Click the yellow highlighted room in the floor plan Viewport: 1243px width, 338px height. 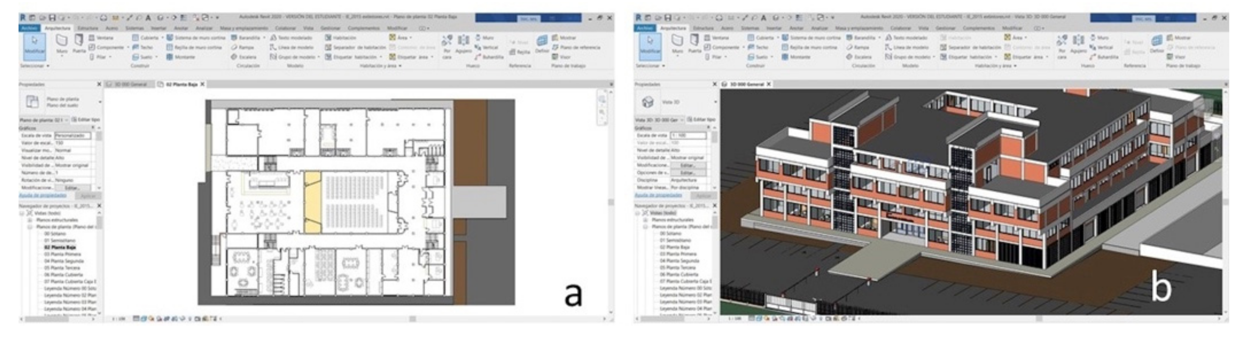312,202
